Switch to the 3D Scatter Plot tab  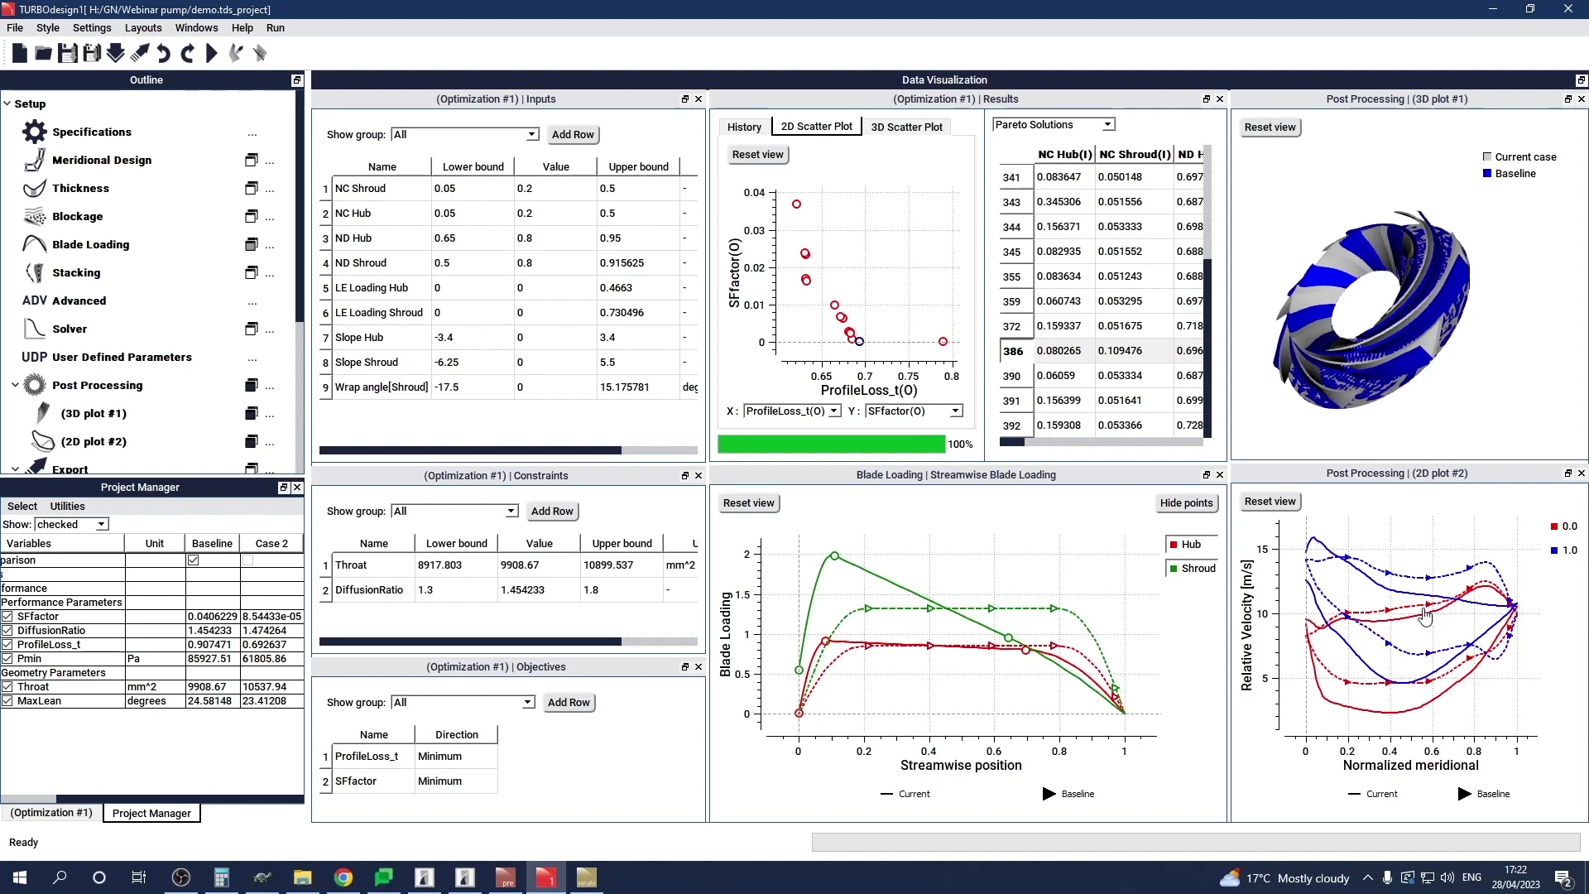pyautogui.click(x=906, y=127)
